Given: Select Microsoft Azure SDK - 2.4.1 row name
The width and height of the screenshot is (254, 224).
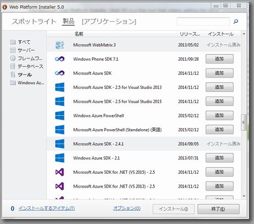Looking at the screenshot, I should [x=98, y=144].
